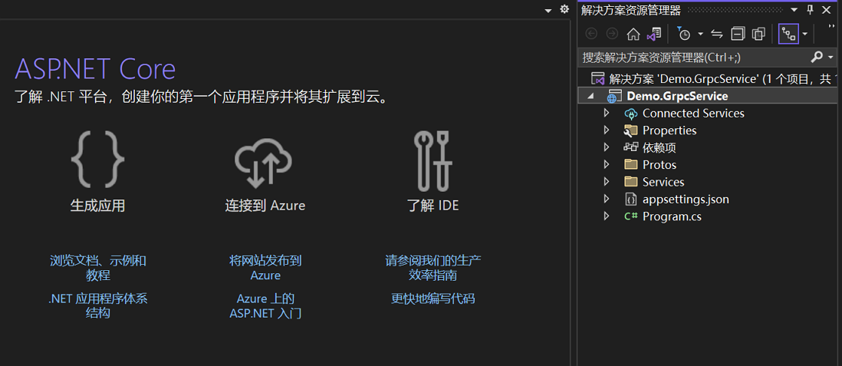
Task: Click the gear settings icon above the document area
Action: [564, 9]
